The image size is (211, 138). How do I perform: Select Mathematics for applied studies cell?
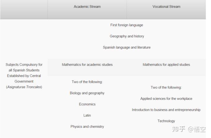click(x=166, y=65)
